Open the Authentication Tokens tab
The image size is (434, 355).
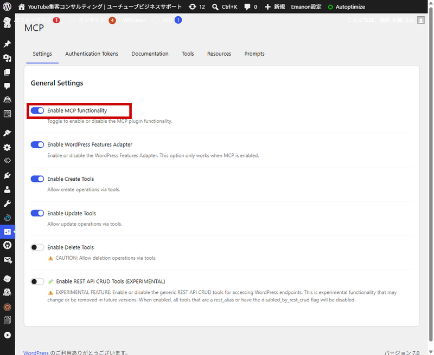click(x=92, y=54)
